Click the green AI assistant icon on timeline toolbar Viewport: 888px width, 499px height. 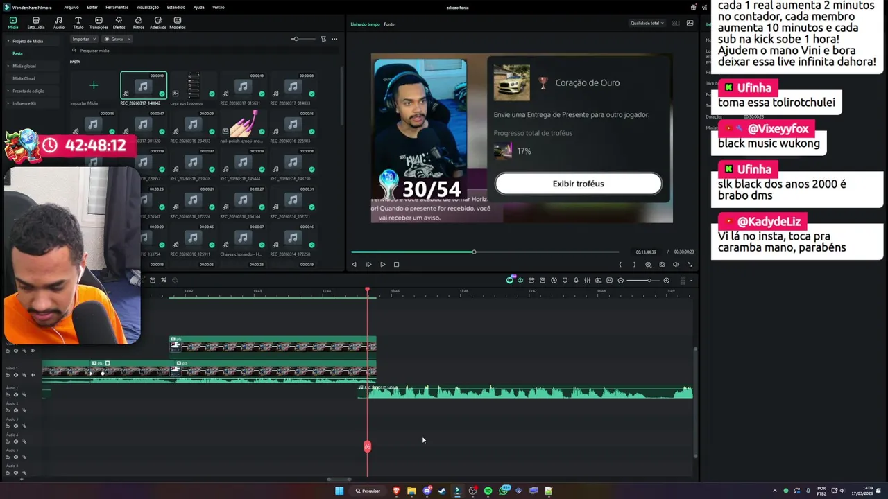(510, 280)
